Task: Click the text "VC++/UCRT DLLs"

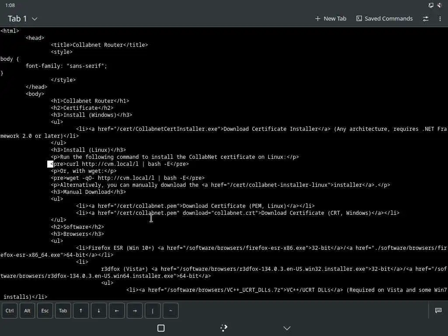Action: [x=308, y=290]
